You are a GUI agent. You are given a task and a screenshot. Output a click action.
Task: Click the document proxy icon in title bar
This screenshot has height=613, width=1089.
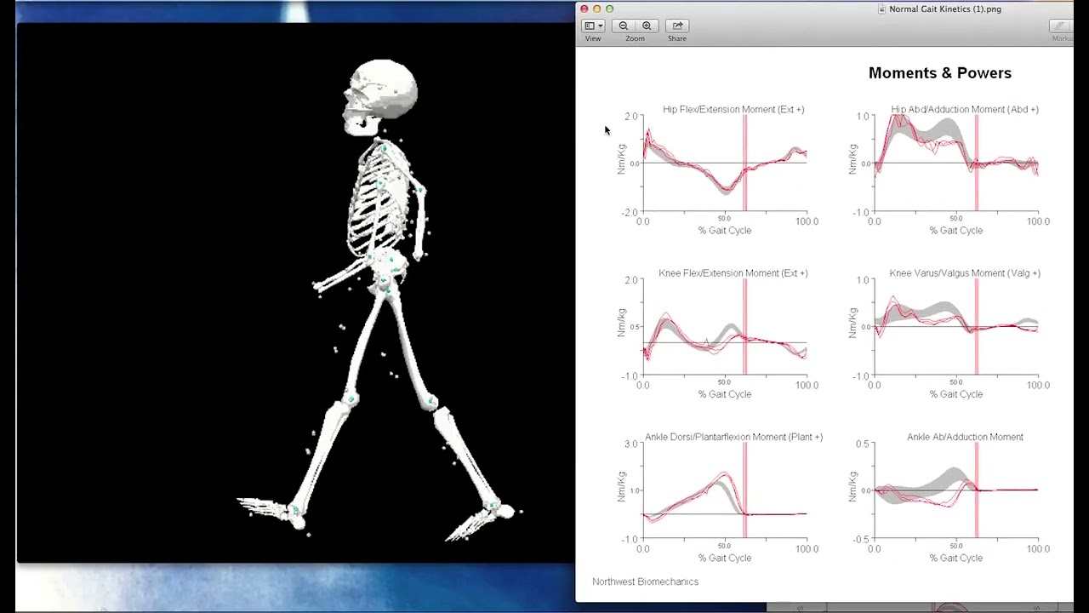[882, 9]
